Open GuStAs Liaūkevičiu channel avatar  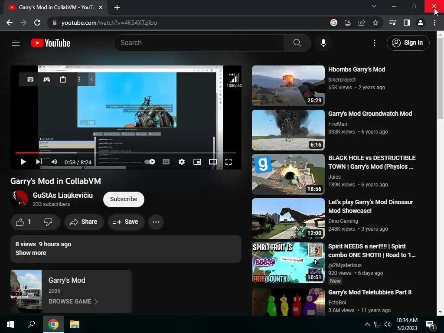click(x=19, y=199)
